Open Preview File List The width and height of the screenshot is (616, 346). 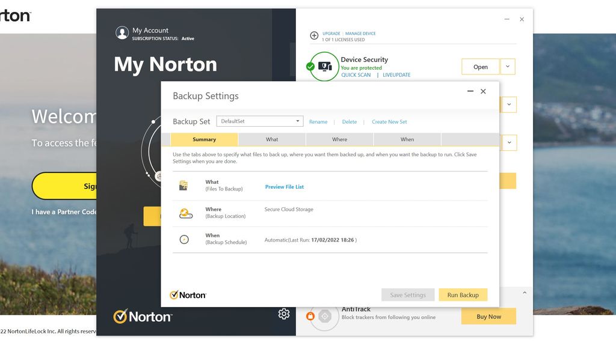click(x=284, y=187)
